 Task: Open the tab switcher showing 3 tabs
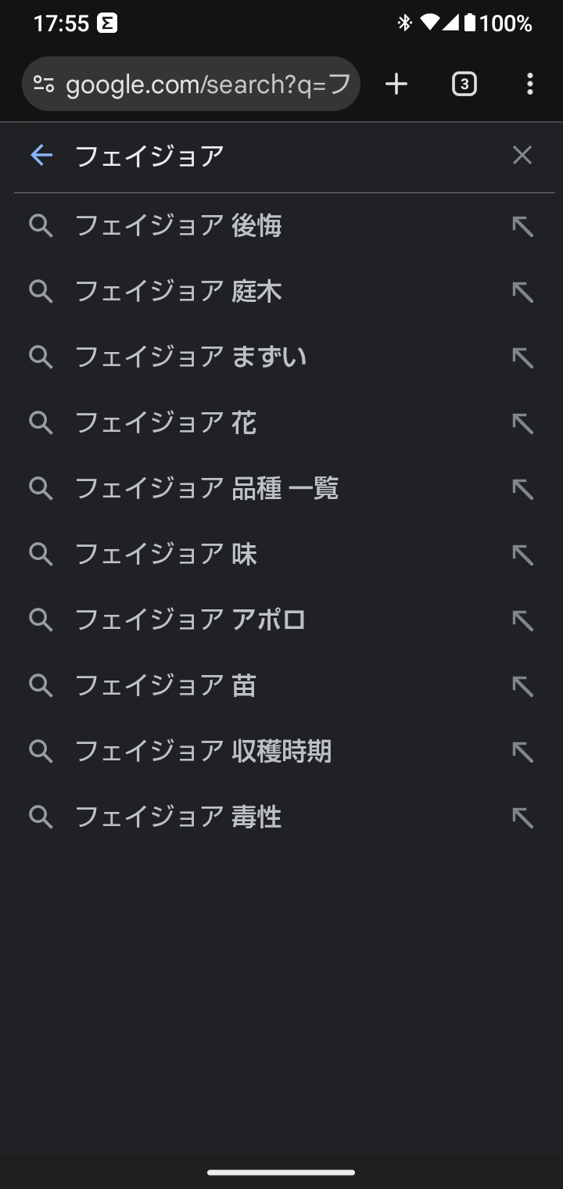[464, 84]
